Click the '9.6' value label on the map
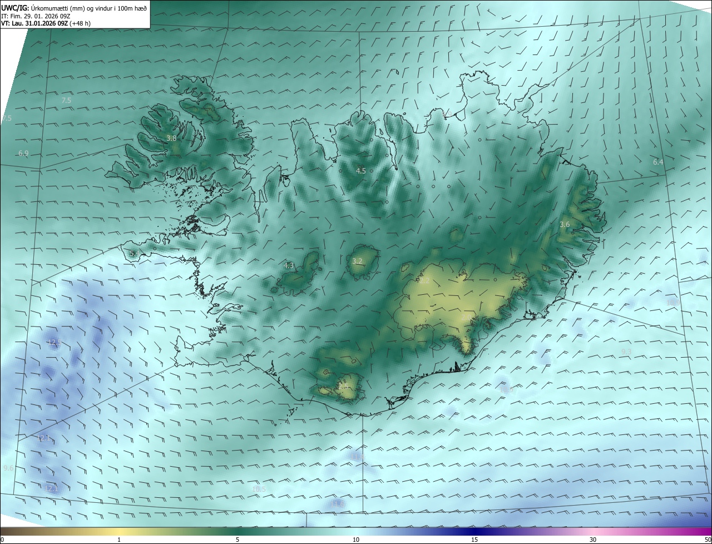The image size is (712, 544). click(x=8, y=469)
